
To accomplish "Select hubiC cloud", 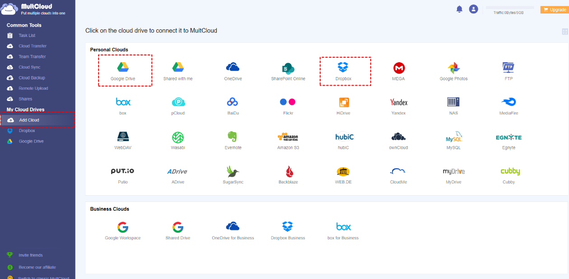I will (344, 141).
